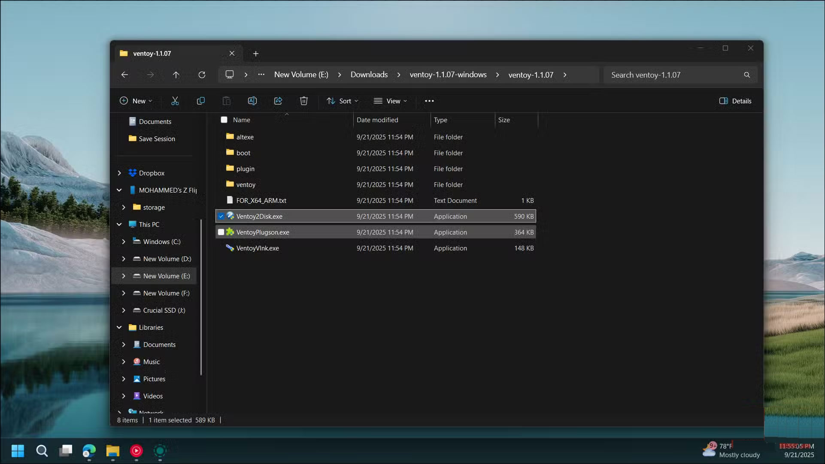This screenshot has height=464, width=825.
Task: Uncheck the Ventoy2Disk.exe selection checkbox
Action: (x=221, y=216)
